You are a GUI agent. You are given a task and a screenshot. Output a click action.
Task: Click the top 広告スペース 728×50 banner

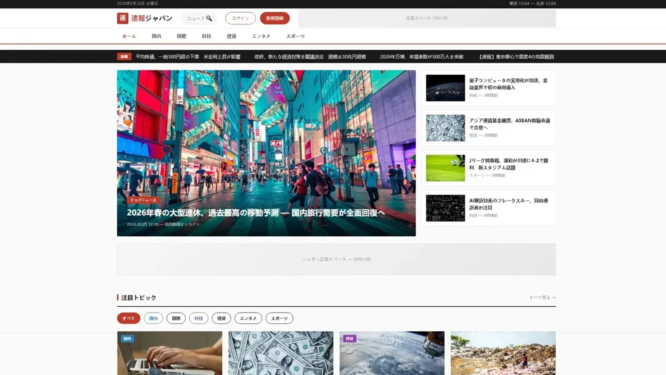pos(427,18)
